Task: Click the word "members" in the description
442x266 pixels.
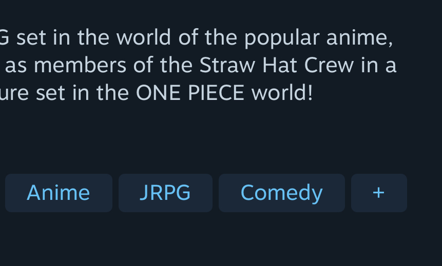Action: tap(80, 65)
